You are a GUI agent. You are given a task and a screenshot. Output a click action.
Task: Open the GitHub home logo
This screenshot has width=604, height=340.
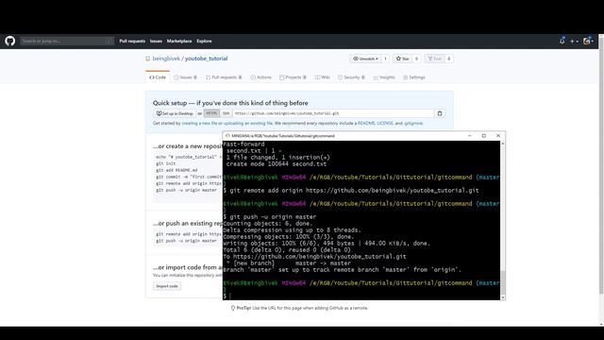[10, 41]
